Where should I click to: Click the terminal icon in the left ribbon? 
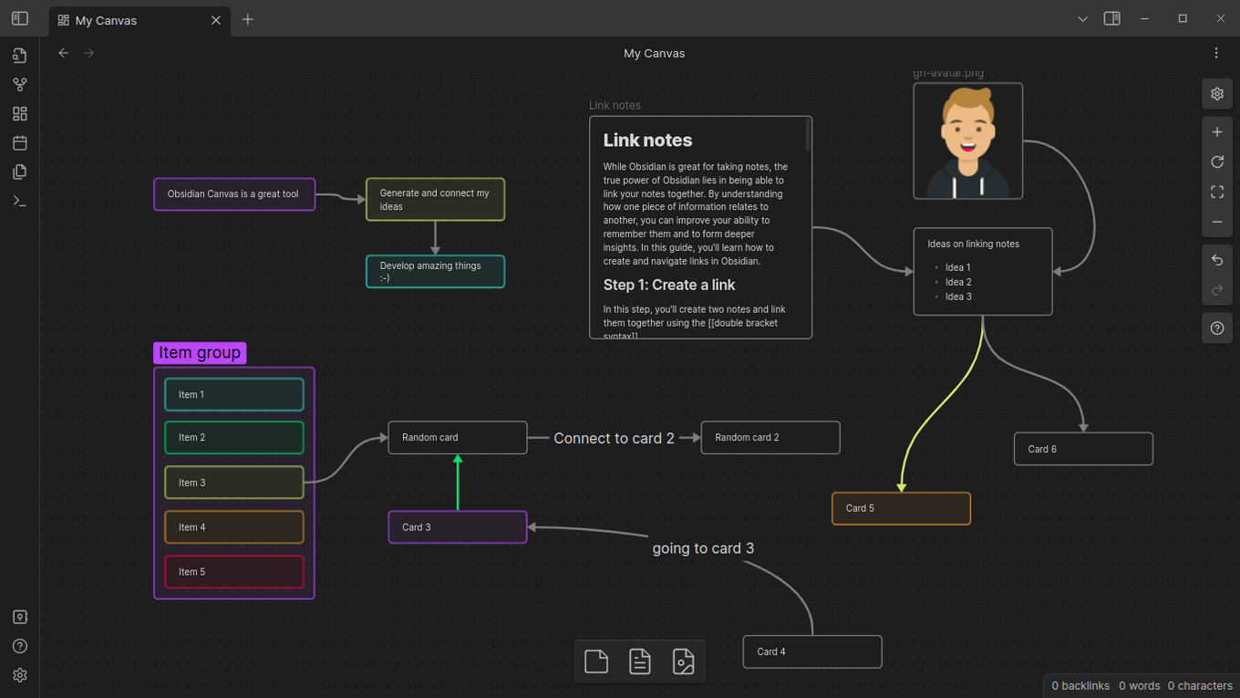(19, 201)
